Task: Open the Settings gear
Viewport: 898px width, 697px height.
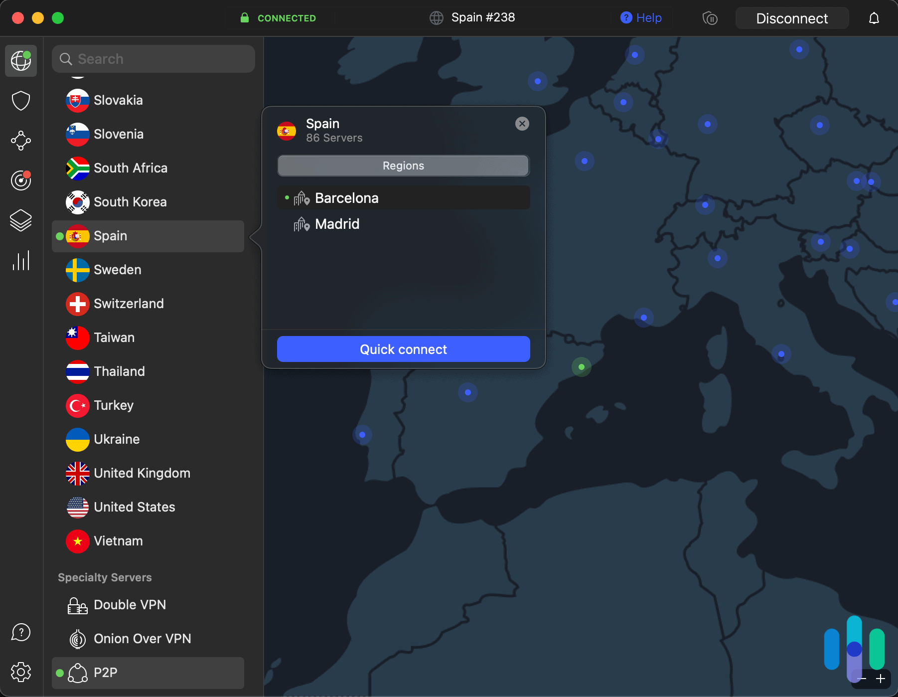Action: pyautogui.click(x=20, y=672)
